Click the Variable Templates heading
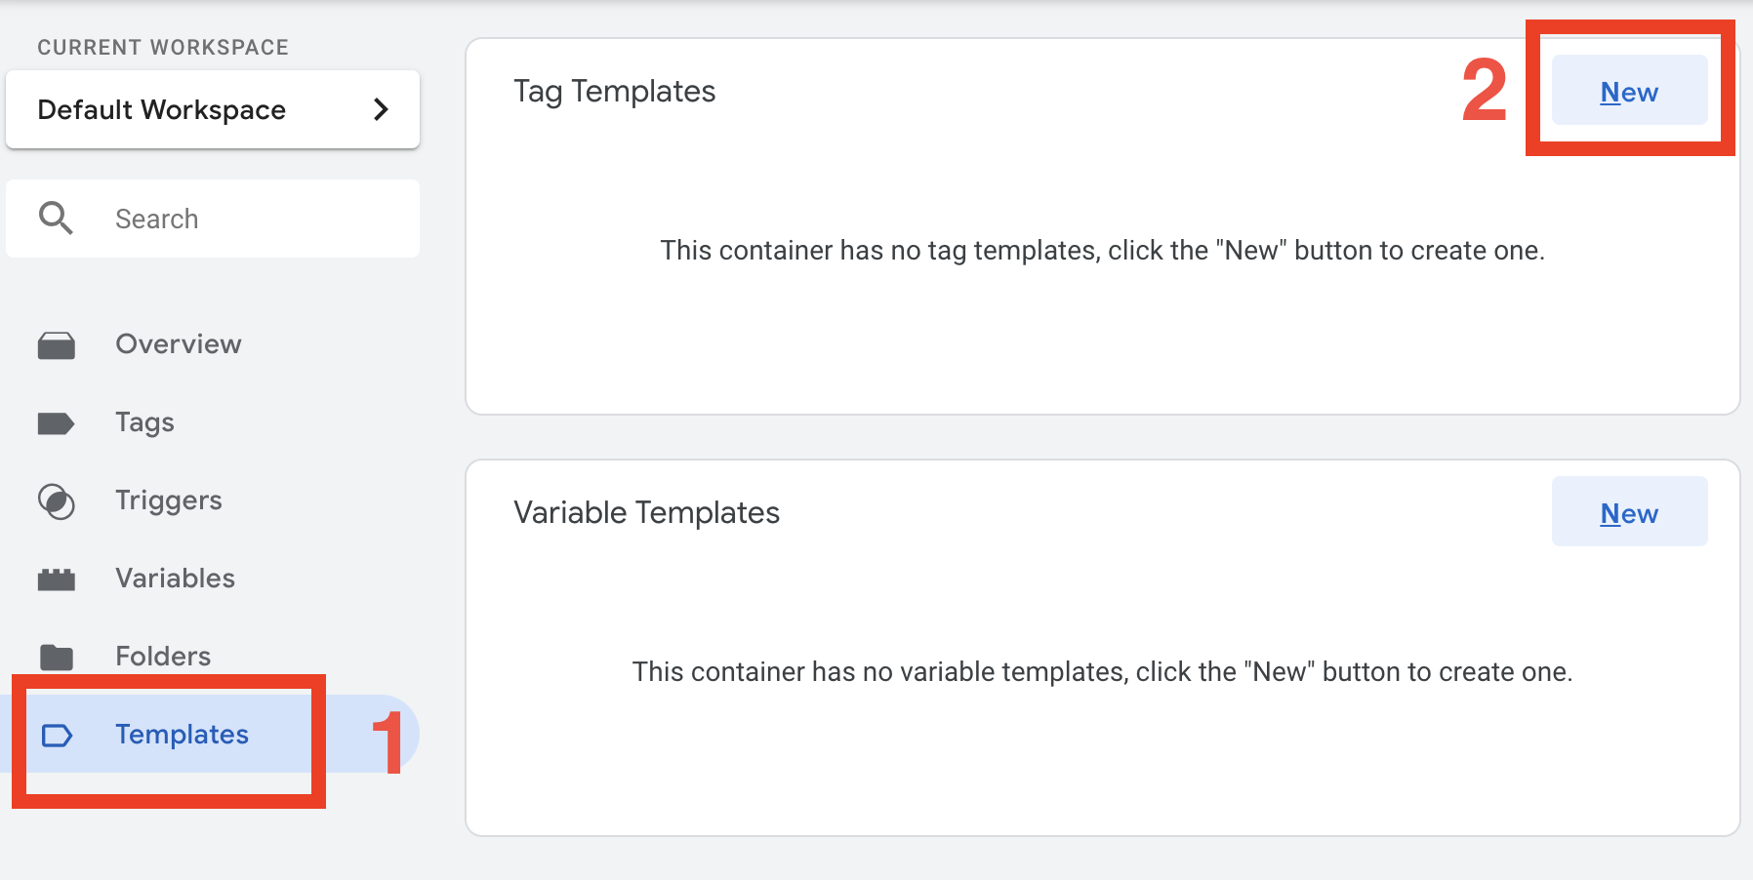1753x880 pixels. [646, 513]
